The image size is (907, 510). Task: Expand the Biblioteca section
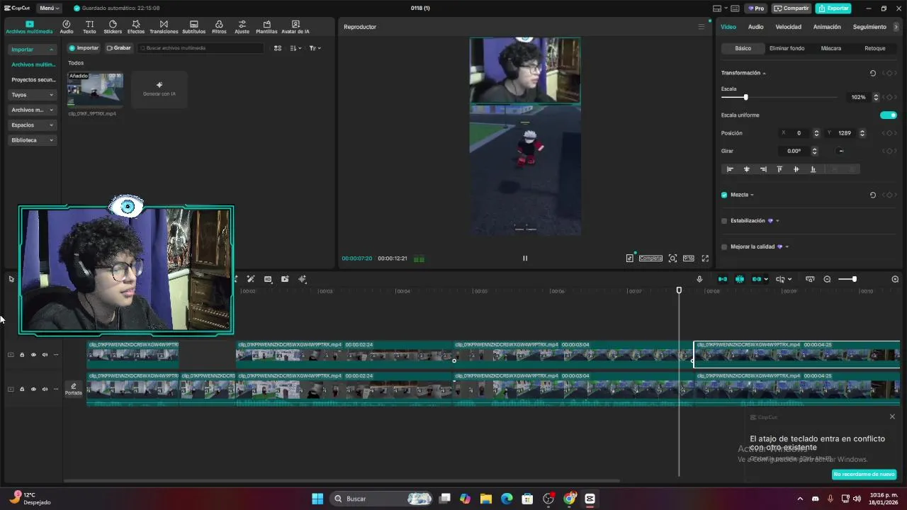click(x=33, y=140)
